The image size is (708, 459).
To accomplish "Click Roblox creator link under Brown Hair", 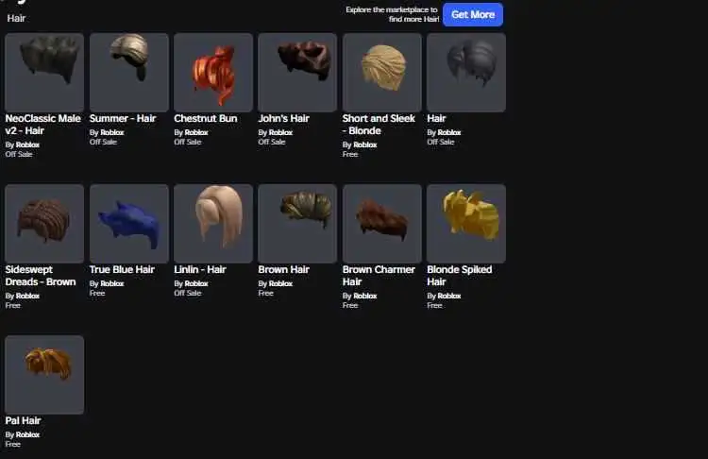I will [281, 283].
